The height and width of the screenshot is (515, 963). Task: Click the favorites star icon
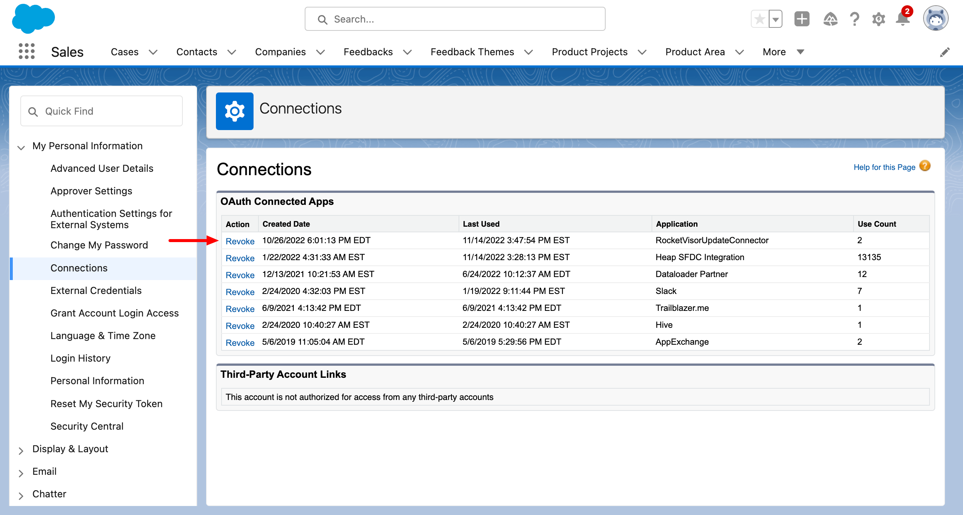(760, 19)
